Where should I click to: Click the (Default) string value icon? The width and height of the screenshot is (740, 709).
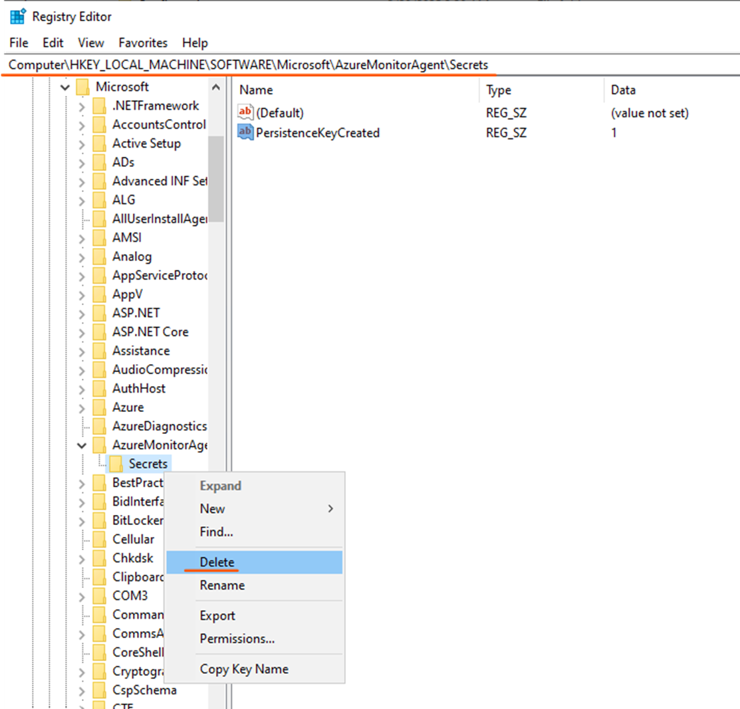coord(245,112)
